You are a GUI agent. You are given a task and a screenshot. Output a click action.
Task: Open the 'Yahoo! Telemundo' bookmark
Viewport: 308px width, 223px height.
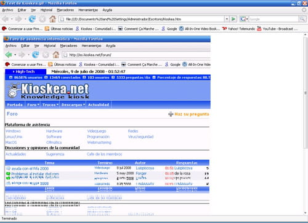click(238, 29)
